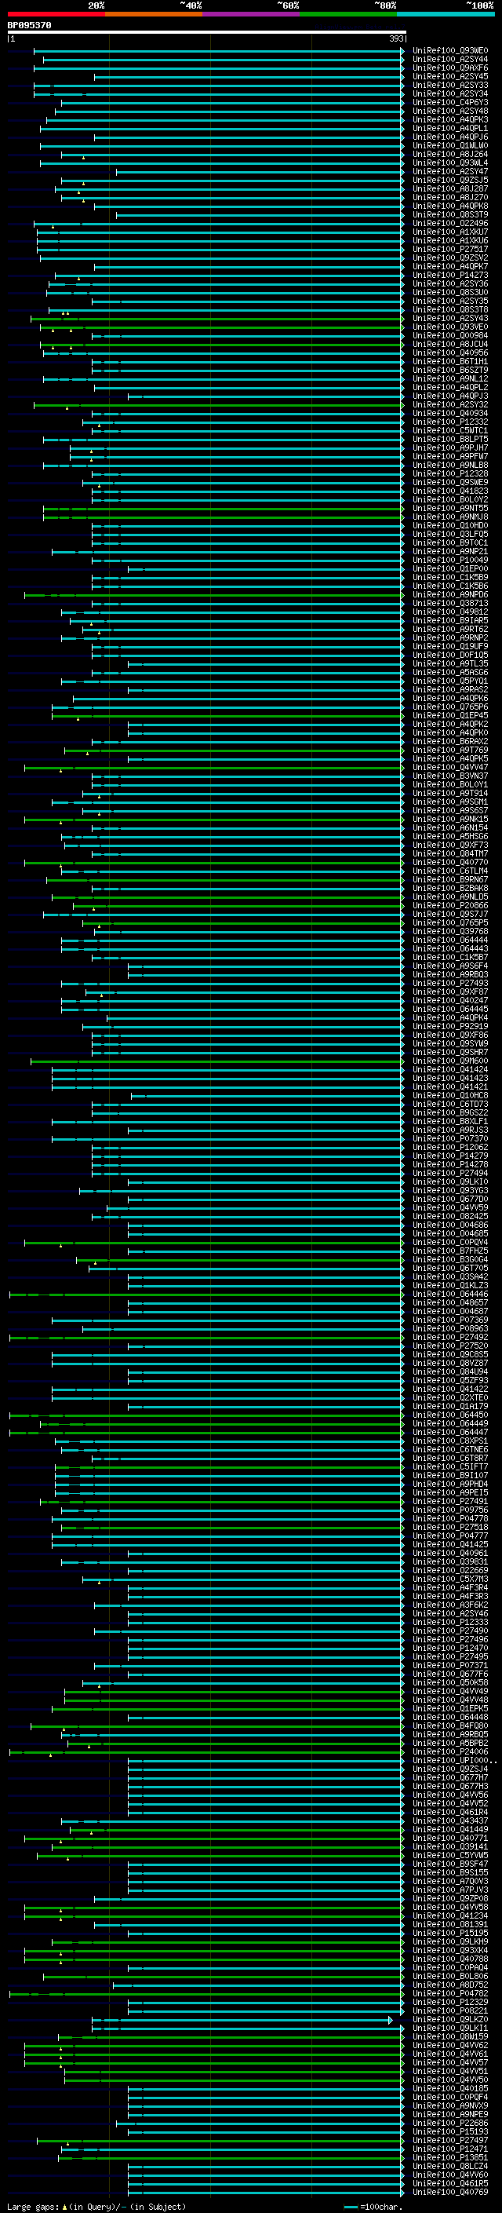Open hit UniRef100_B9GSZ2
This screenshot has width=502, height=2213.
(449, 1112)
